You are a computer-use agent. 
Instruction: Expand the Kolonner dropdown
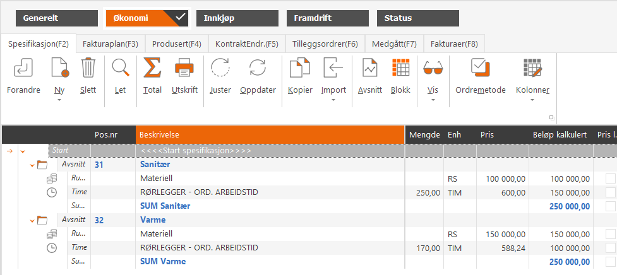click(532, 100)
